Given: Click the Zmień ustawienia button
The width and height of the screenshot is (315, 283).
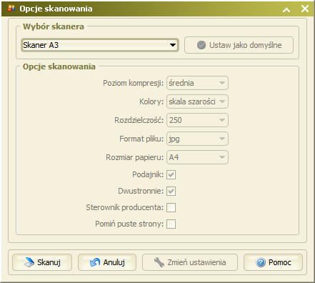Looking at the screenshot, I should pos(190,262).
